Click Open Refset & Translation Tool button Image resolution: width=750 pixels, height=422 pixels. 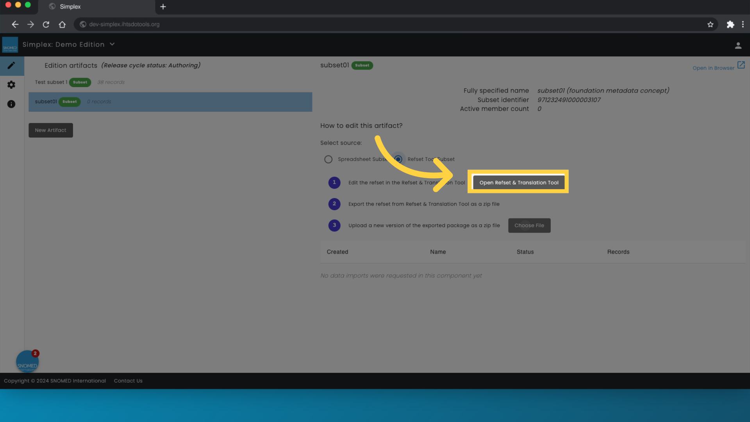tap(519, 182)
